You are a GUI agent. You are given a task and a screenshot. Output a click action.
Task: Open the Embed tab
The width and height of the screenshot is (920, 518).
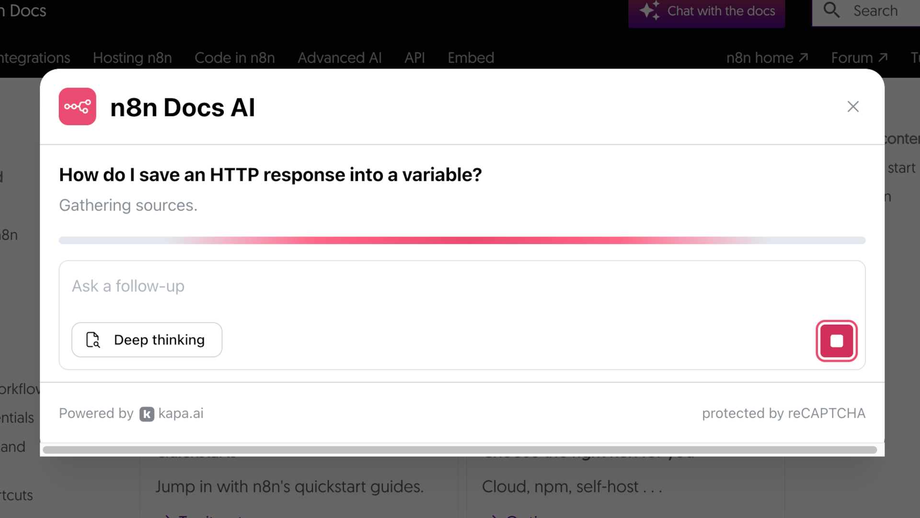[471, 58]
